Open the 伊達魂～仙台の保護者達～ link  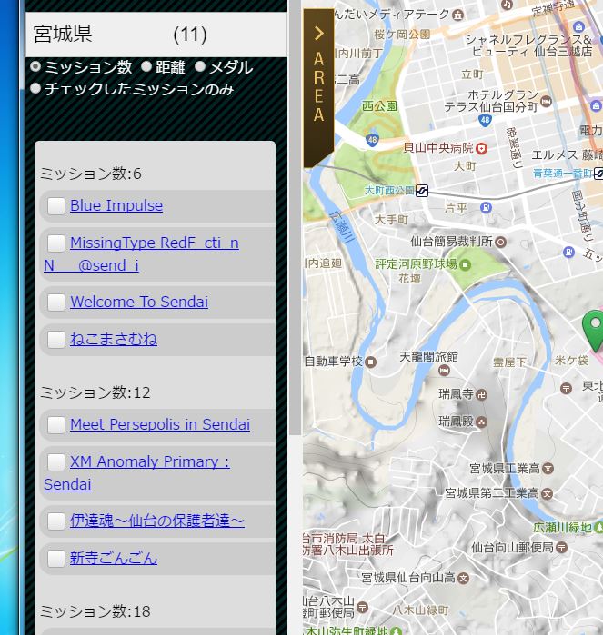(157, 521)
